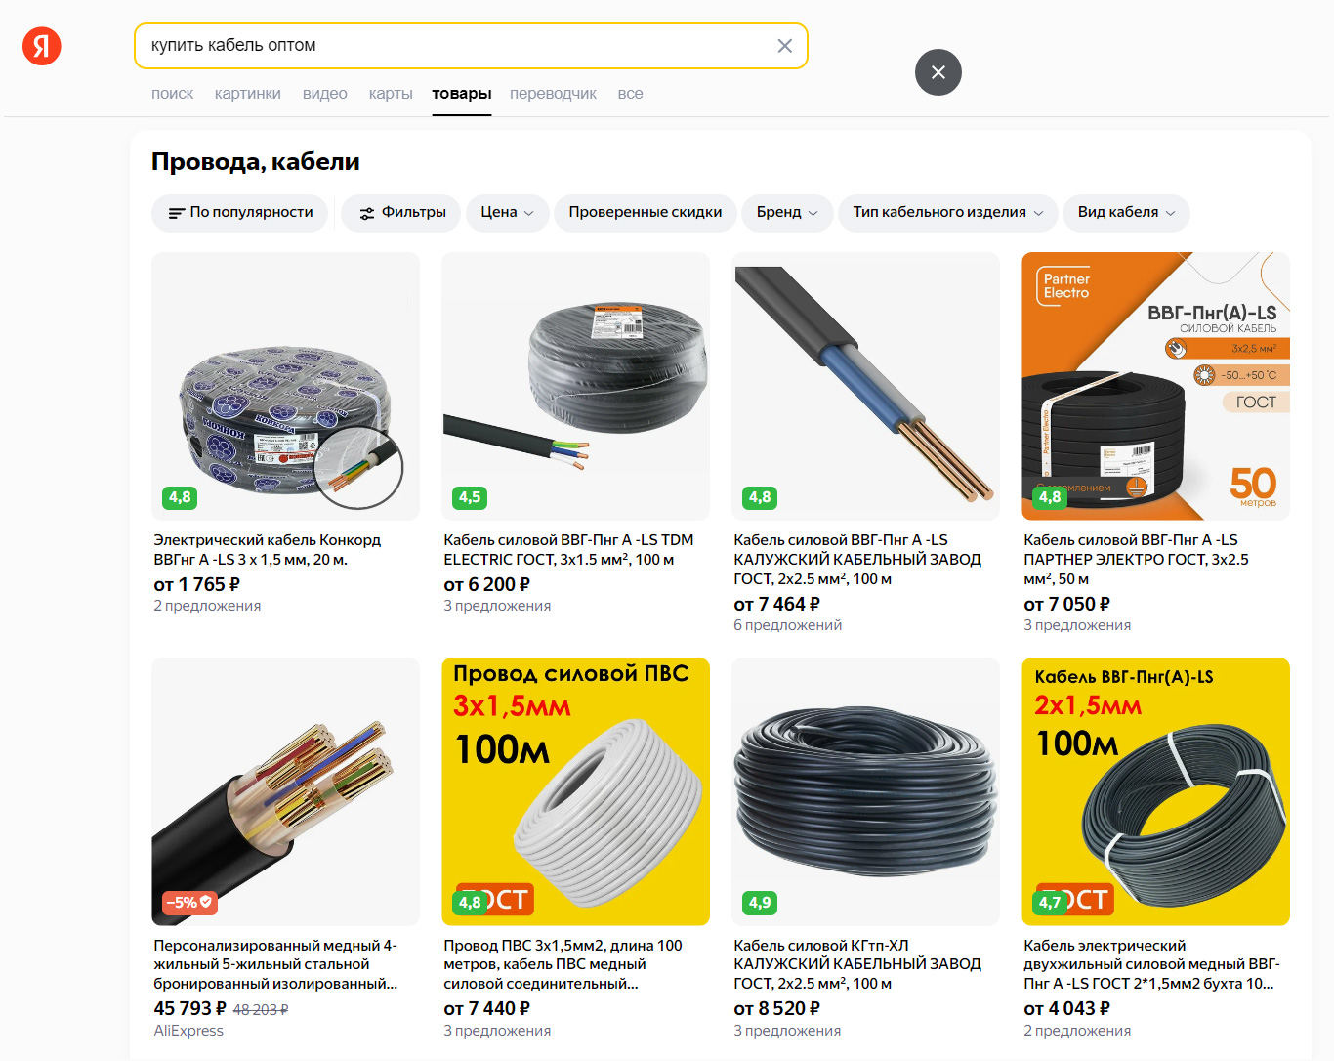Open По популярности sort order
Image resolution: width=1334 pixels, height=1061 pixels.
point(241,213)
